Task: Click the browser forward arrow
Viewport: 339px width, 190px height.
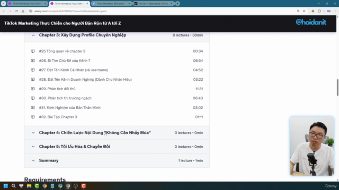Action: (x=10, y=11)
